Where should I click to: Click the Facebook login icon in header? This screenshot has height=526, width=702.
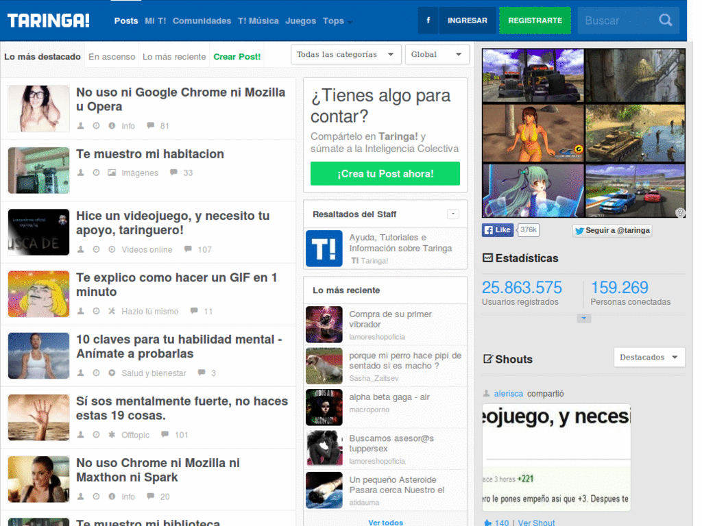(x=428, y=21)
